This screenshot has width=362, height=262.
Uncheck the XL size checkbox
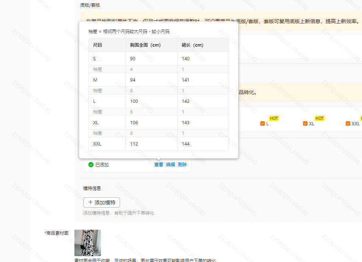tap(305, 123)
